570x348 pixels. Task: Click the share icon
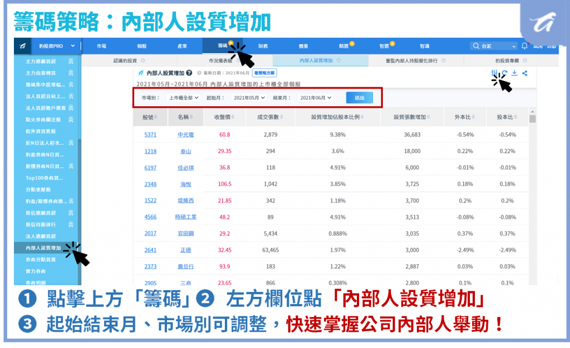[x=524, y=73]
